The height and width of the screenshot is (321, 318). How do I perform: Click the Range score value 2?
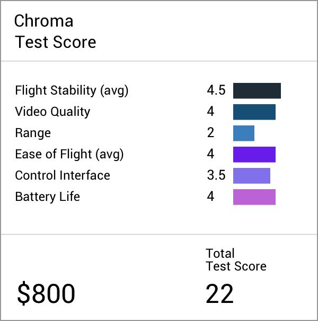(210, 133)
